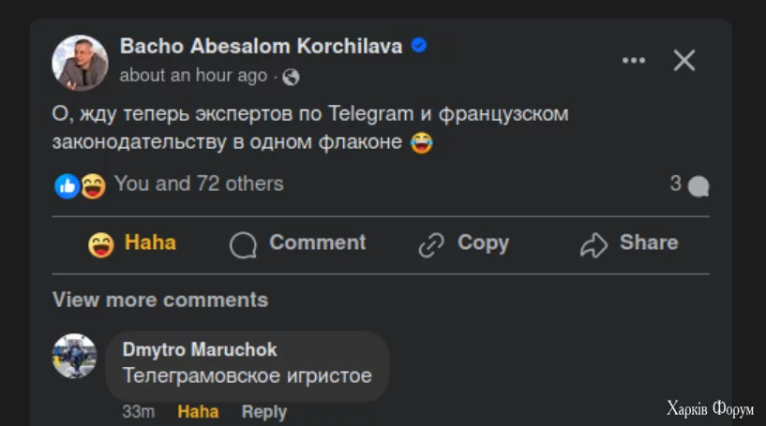Click the blue Like reaction icon
Screen dimensions: 766x426
pos(68,185)
